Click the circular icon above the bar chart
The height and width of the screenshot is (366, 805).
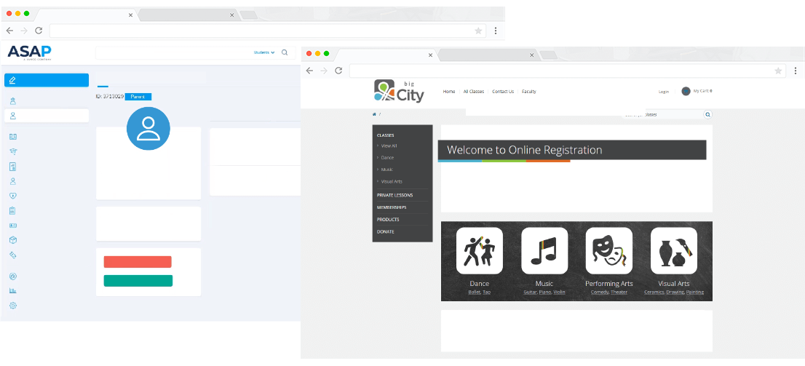point(13,277)
